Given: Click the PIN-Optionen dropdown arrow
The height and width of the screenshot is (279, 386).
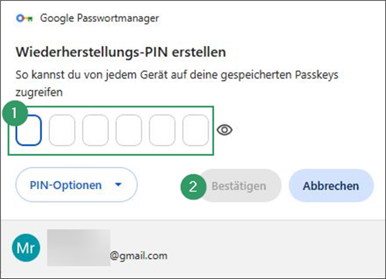Looking at the screenshot, I should coord(118,185).
